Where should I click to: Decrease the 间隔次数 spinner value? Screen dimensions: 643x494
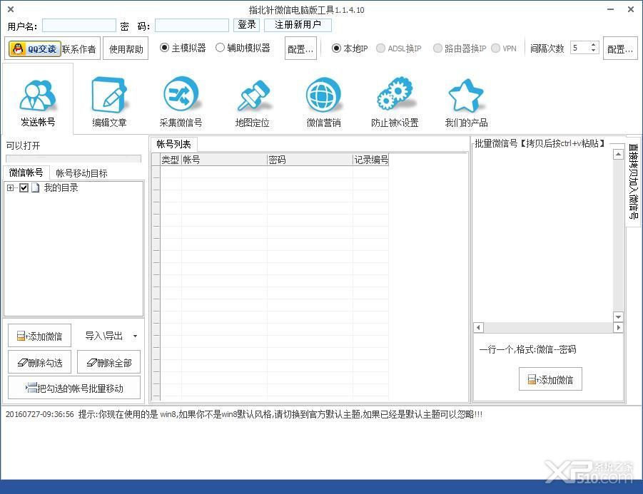point(593,51)
